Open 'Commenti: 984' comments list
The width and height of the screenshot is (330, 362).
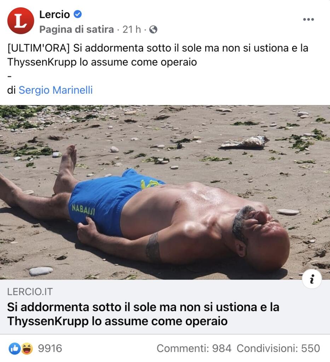point(194,349)
